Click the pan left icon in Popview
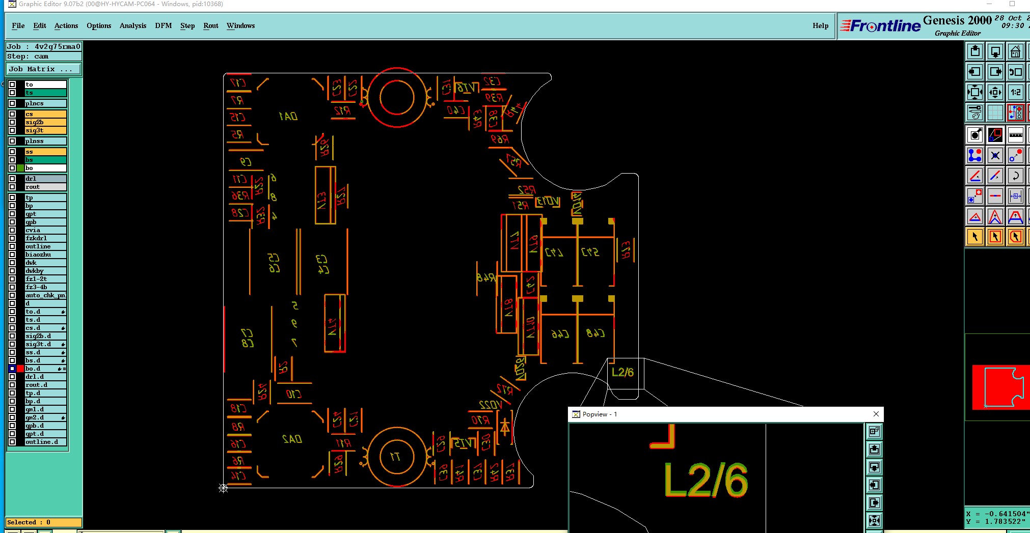 [x=874, y=485]
